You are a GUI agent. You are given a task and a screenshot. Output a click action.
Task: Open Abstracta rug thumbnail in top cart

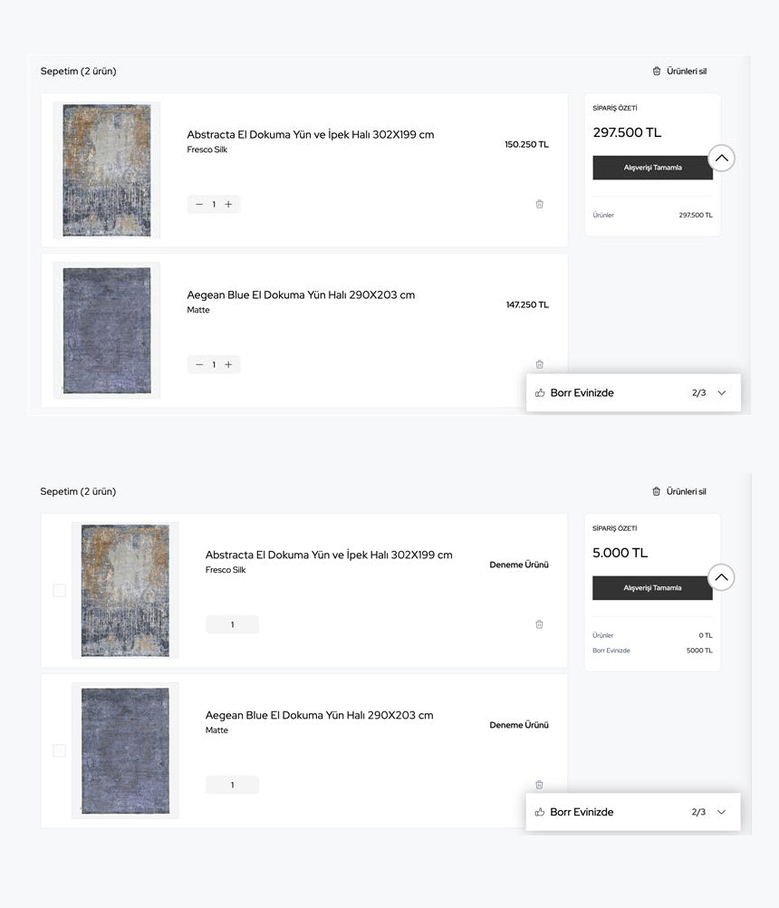[x=107, y=170]
